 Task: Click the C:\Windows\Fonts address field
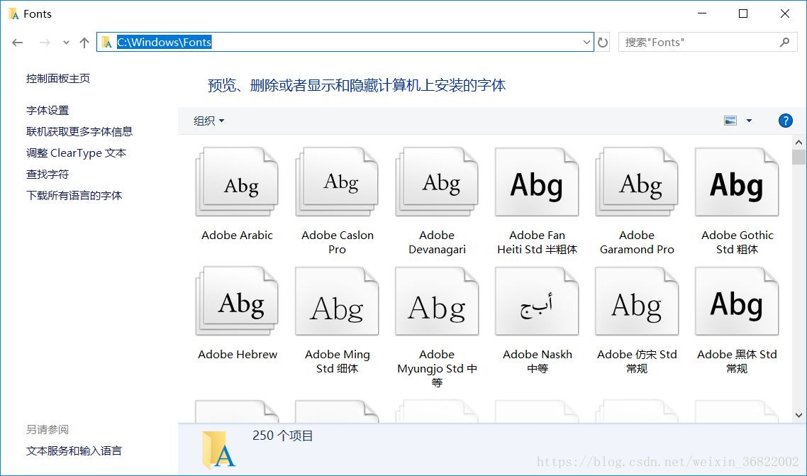pos(345,42)
